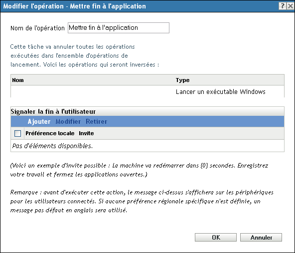Add a prompt with Ajouter
Screen dimensions: 295x253
pyautogui.click(x=39, y=121)
